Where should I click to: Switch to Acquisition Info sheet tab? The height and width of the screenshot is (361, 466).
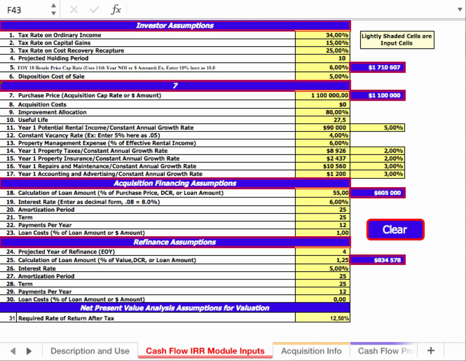tap(311, 351)
